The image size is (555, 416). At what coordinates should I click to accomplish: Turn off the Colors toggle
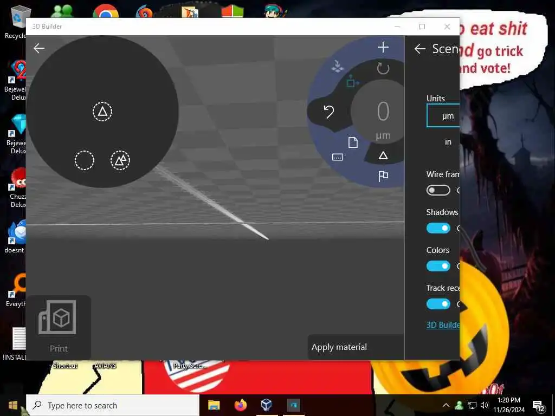click(x=438, y=266)
